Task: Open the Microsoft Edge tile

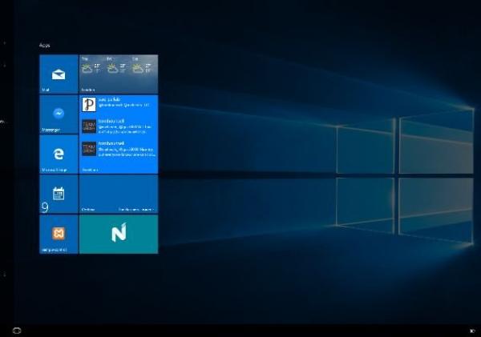Action: (59, 154)
